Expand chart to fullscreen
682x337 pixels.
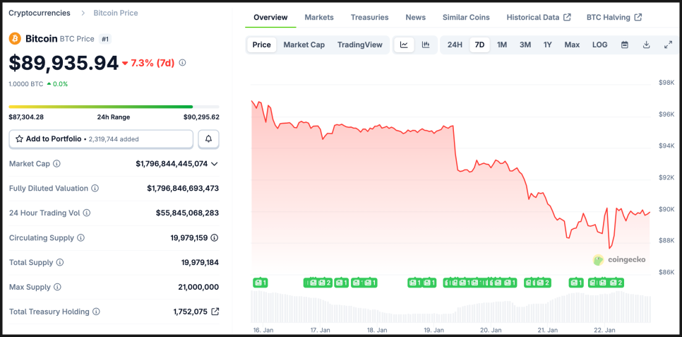point(668,45)
